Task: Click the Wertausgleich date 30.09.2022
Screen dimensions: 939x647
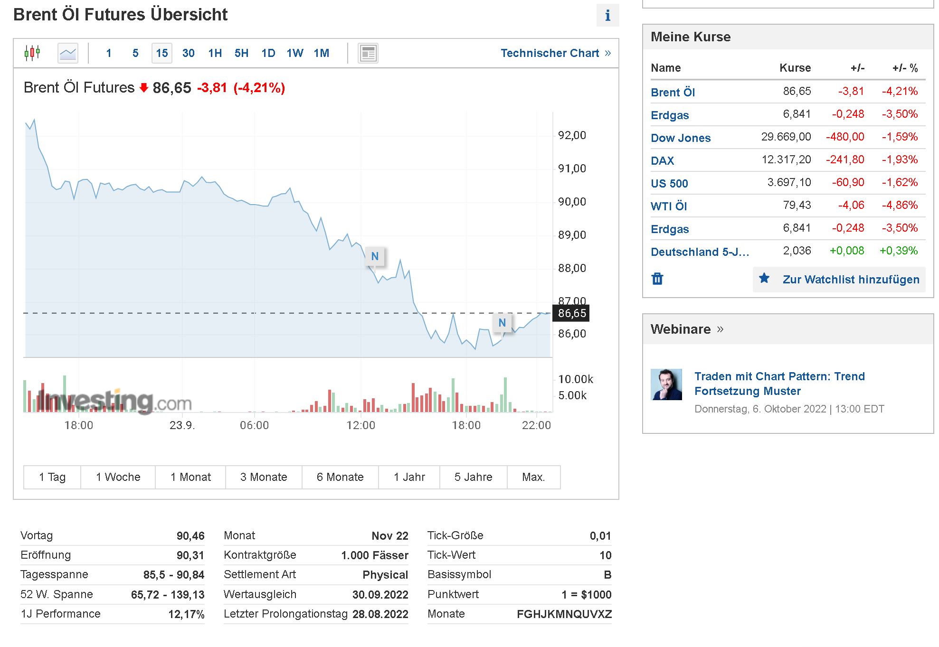Action: point(380,595)
